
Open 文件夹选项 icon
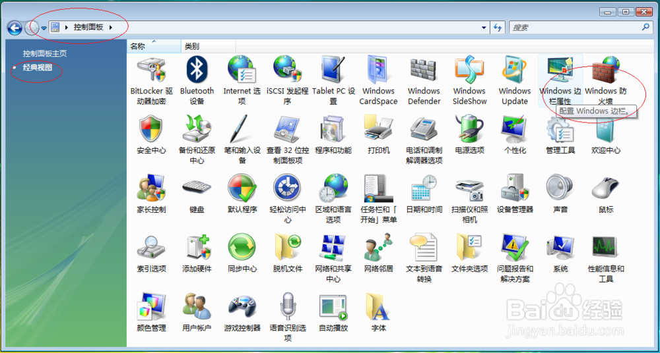click(469, 248)
